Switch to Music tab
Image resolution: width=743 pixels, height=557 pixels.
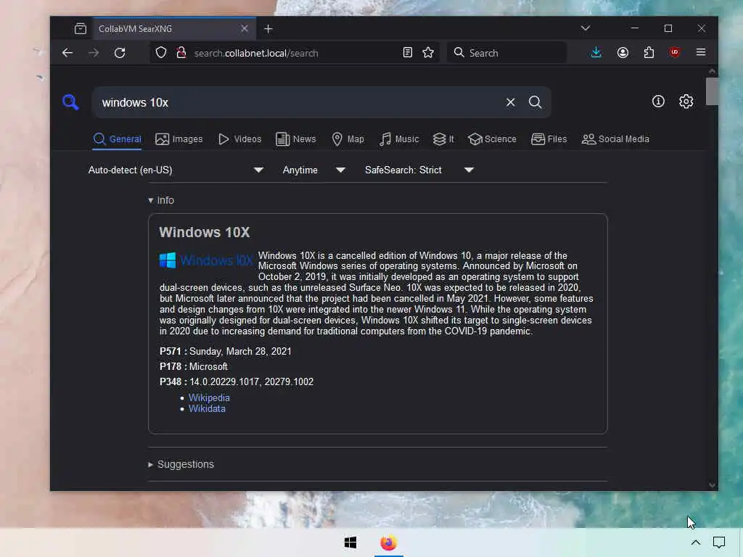point(399,139)
